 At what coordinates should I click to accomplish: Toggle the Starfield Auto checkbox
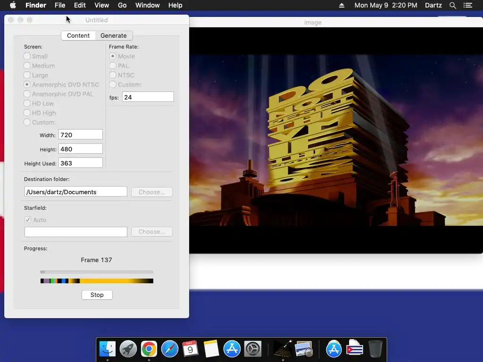tap(28, 220)
